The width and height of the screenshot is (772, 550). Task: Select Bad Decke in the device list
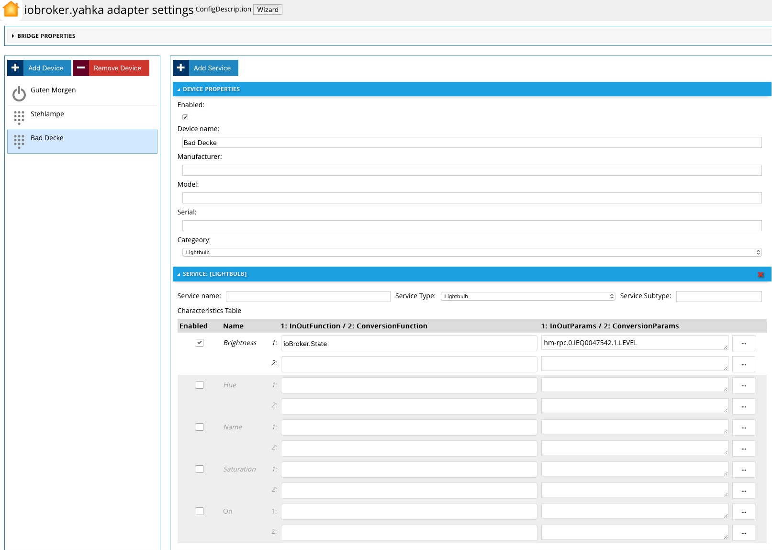tap(82, 142)
